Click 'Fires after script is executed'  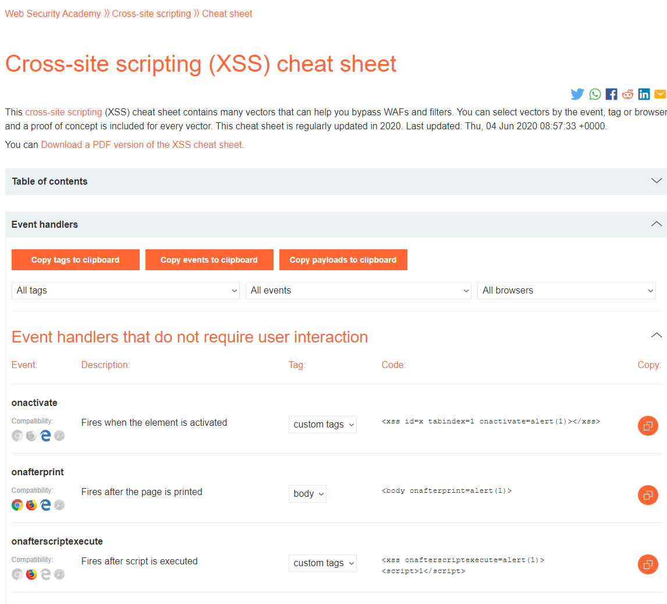pyautogui.click(x=139, y=561)
